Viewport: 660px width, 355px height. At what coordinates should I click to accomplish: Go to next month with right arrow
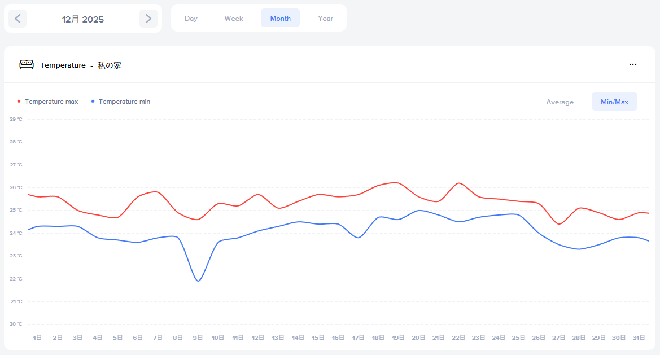(x=148, y=19)
